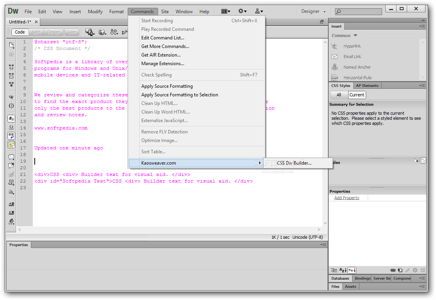Image resolution: width=436 pixels, height=300 pixels.
Task: Open the Modify menu
Action: (95, 12)
